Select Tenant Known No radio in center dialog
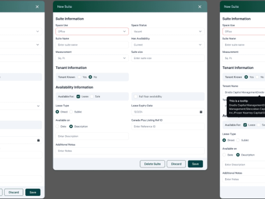This screenshot has height=199, width=265. click(90, 77)
